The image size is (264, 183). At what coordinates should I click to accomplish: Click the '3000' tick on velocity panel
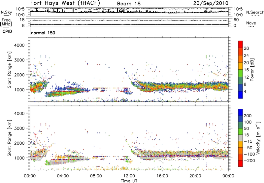pyautogui.click(x=19, y=128)
